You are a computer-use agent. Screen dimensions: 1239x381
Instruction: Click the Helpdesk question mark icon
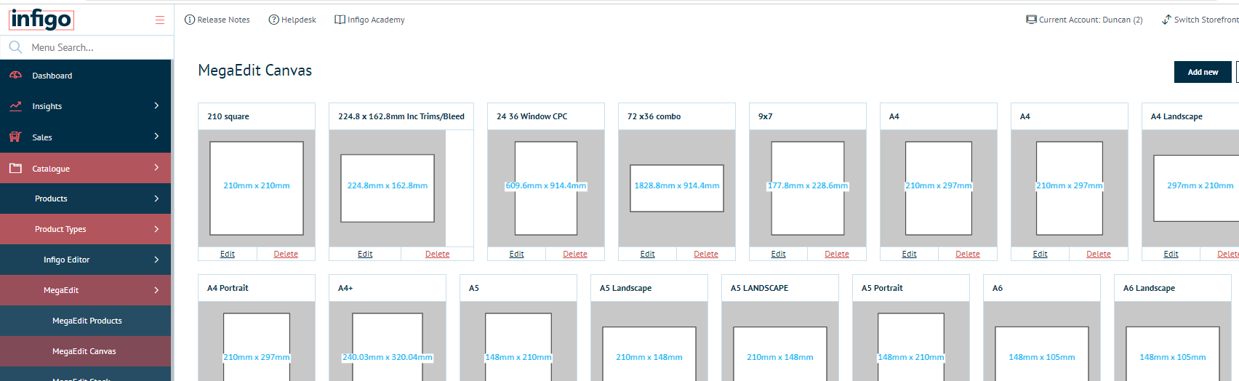coord(274,20)
